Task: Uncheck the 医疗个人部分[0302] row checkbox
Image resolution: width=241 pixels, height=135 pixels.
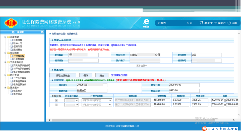Action: [56, 105]
